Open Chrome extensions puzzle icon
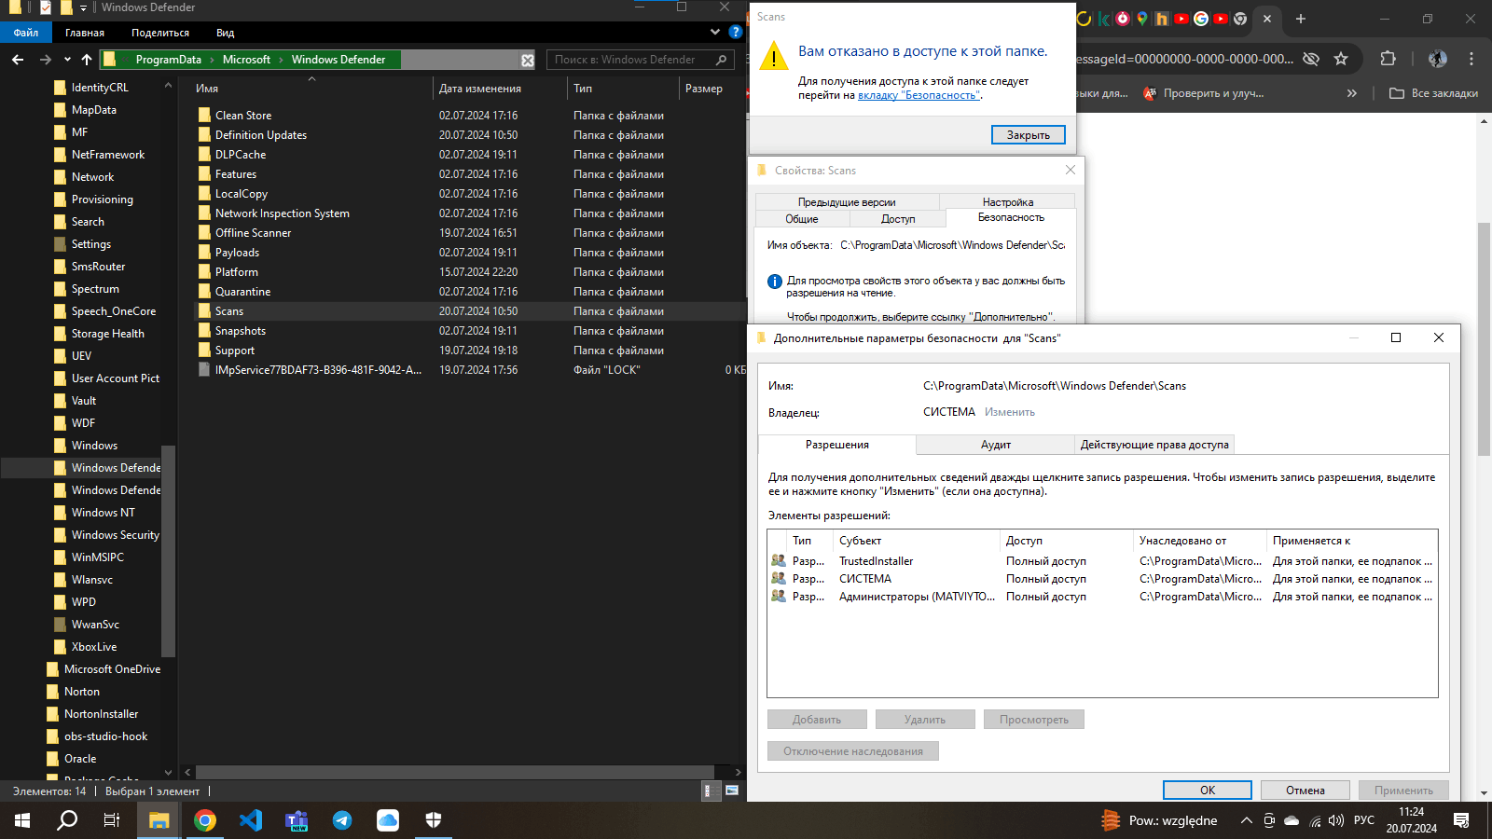1492x839 pixels. (x=1388, y=59)
